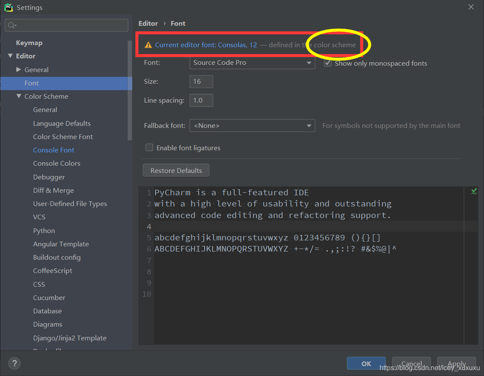Click the Cancel button

(411, 364)
